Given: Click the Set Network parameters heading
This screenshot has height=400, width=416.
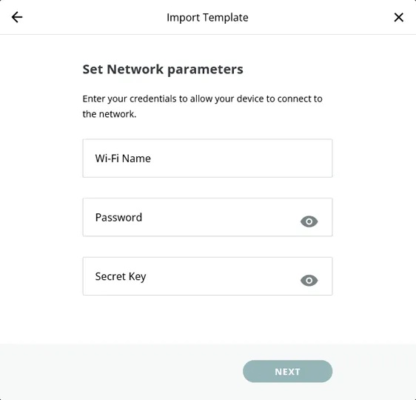Looking at the screenshot, I should pyautogui.click(x=163, y=70).
